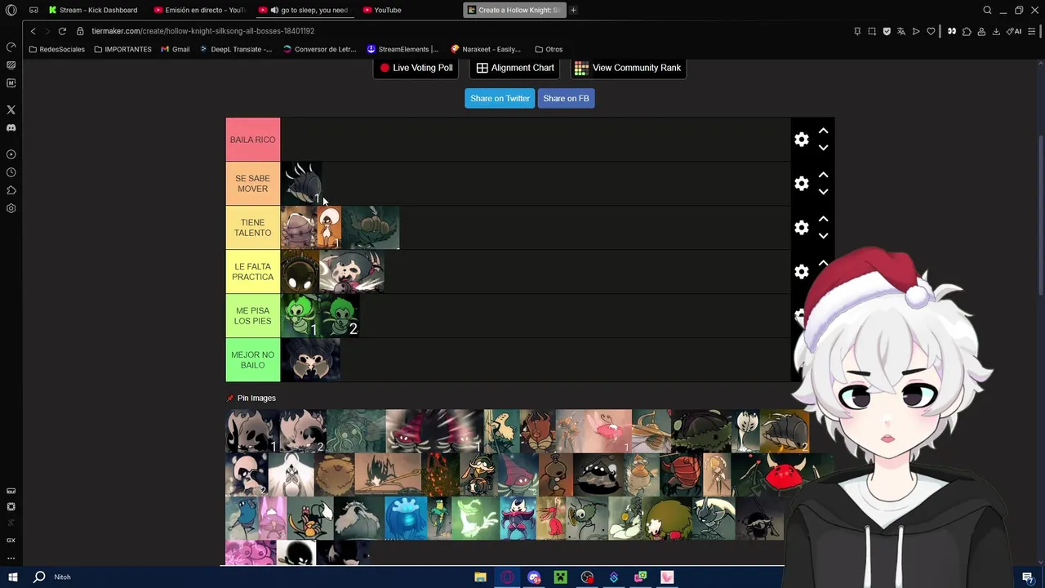Open the sidebar three-dots more menu
This screenshot has width=1045, height=588.
click(11, 558)
